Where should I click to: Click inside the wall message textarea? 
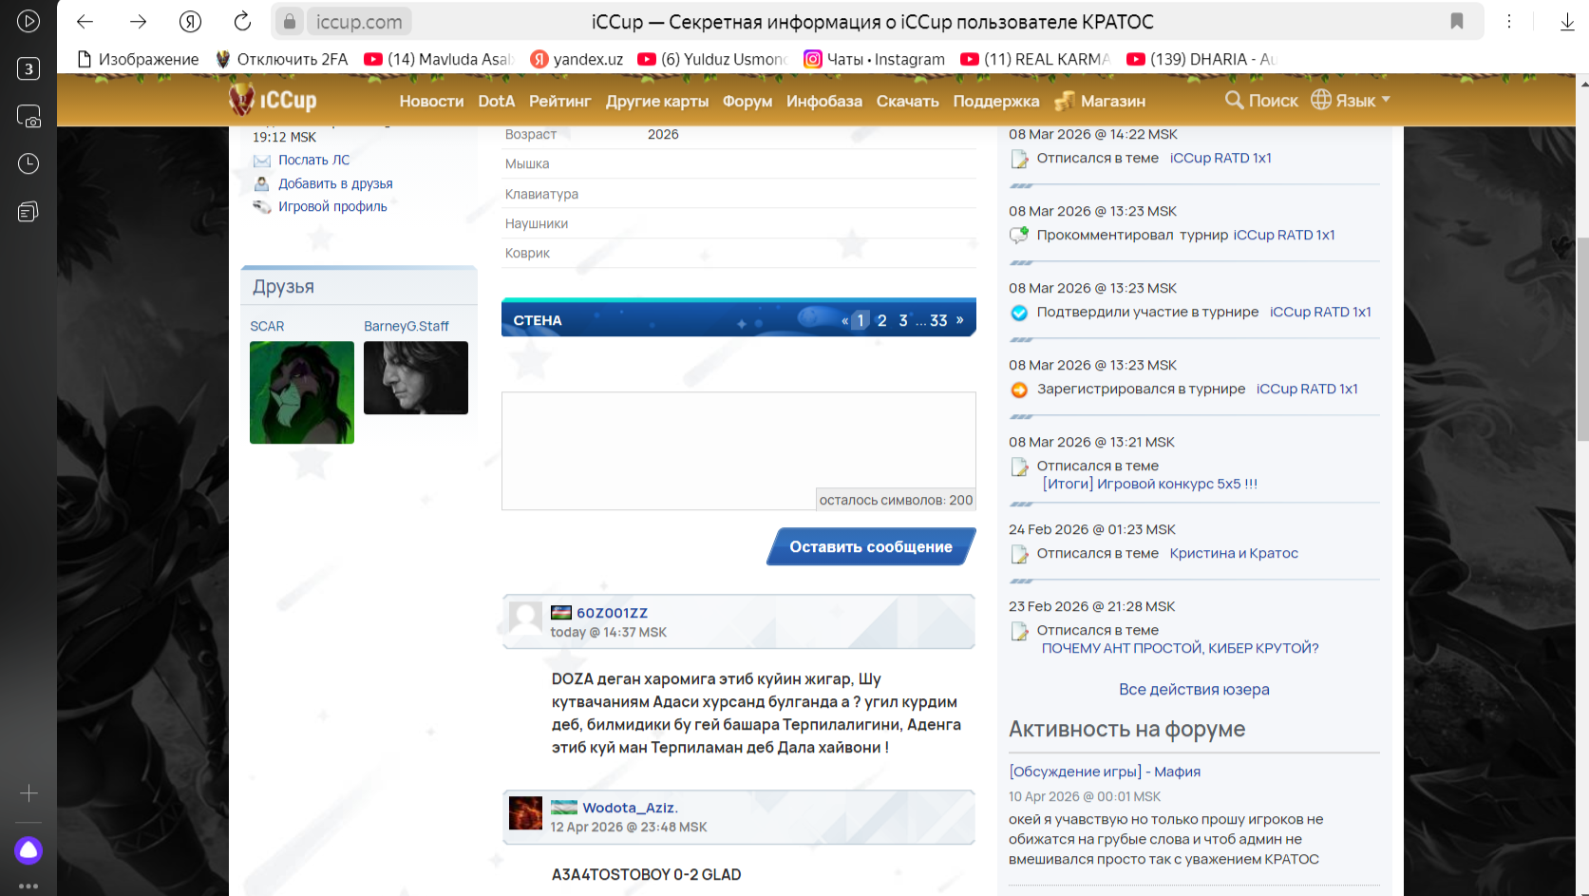click(738, 450)
